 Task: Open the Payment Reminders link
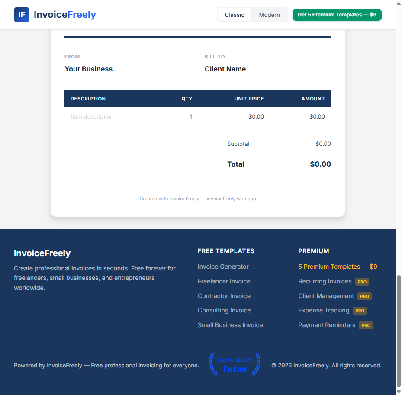[x=327, y=325]
